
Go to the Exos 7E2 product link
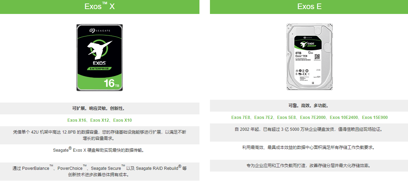(x=263, y=118)
